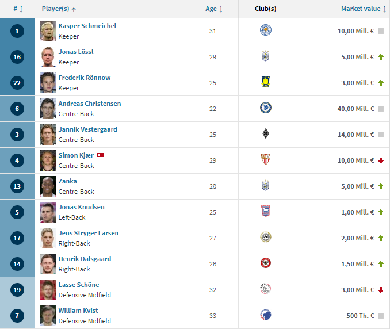
Task: Click the Ipswich Town crest beside Jonas Knudsen
Action: (266, 211)
